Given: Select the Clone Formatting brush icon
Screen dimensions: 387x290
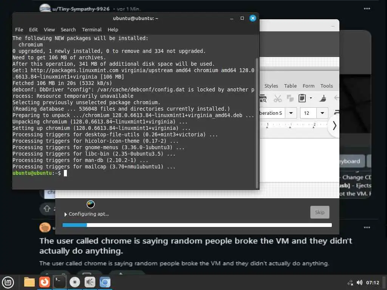Looking at the screenshot, I should point(323,99).
